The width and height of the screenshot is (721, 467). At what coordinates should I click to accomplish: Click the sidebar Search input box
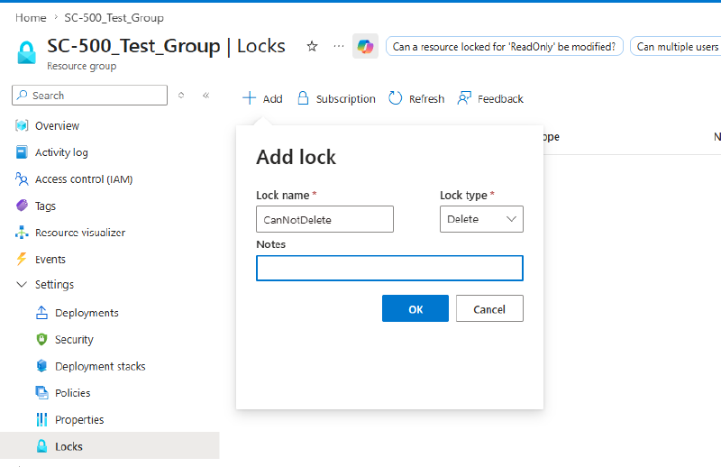(89, 95)
